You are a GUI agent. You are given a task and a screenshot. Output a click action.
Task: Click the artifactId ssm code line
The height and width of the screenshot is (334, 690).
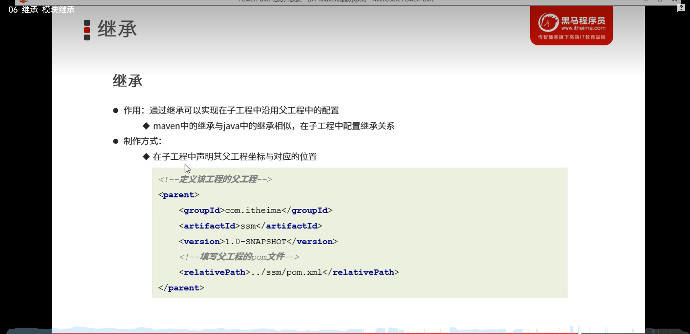[x=250, y=226]
